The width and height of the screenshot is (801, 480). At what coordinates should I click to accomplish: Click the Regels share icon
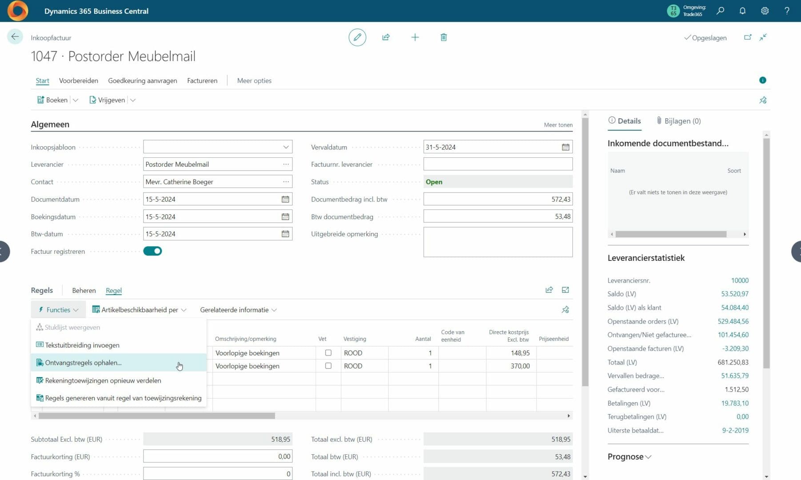pyautogui.click(x=549, y=290)
